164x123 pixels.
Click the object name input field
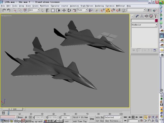pos(142,20)
